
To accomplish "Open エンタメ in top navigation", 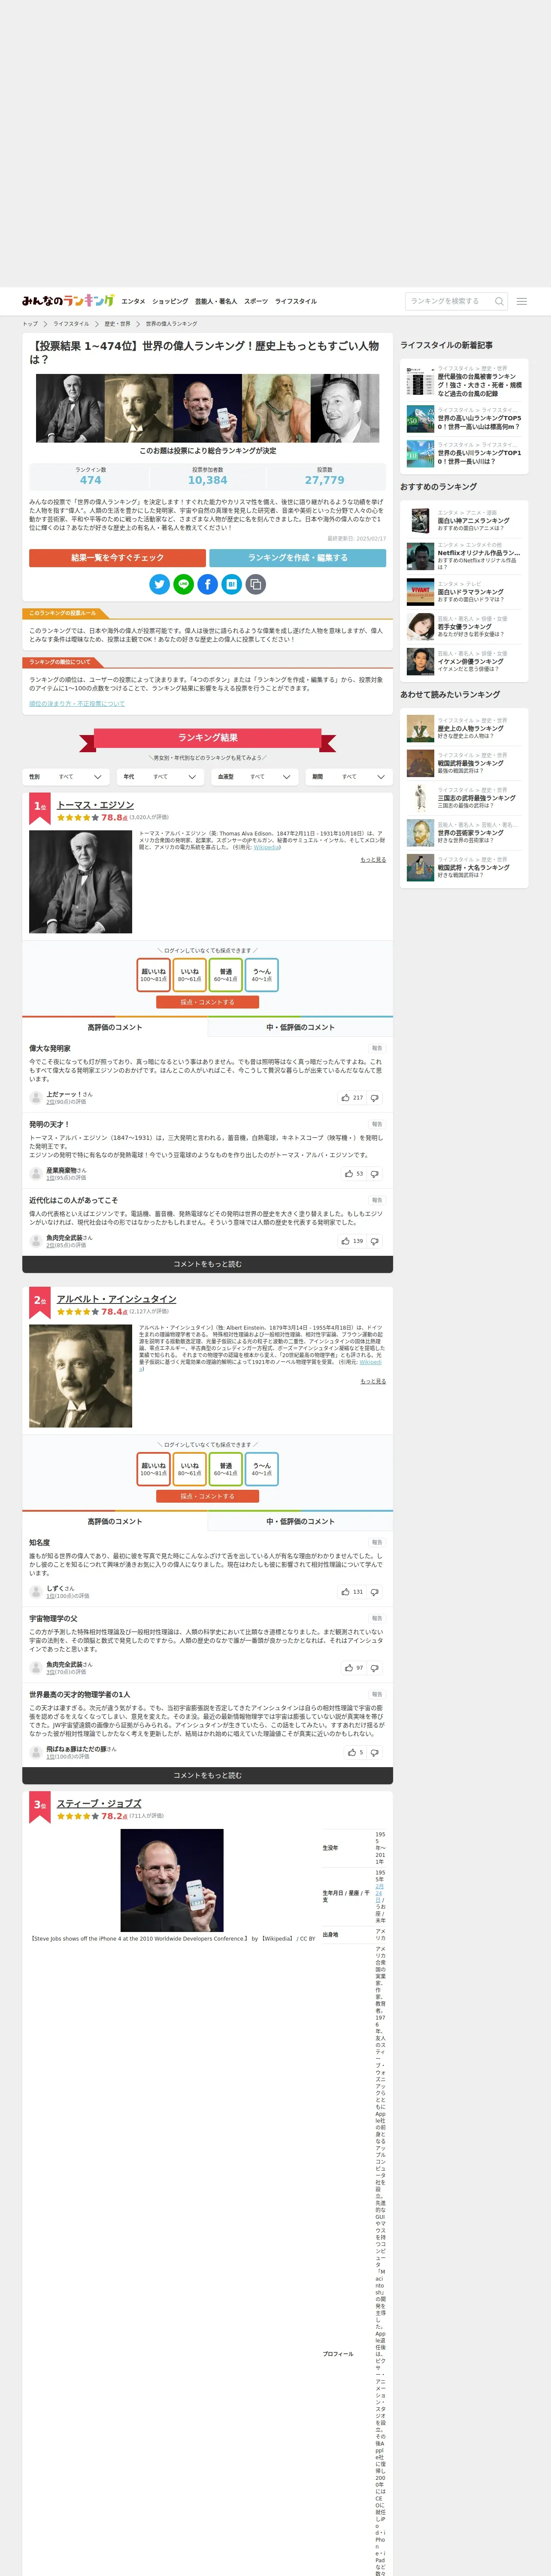I will click(133, 301).
